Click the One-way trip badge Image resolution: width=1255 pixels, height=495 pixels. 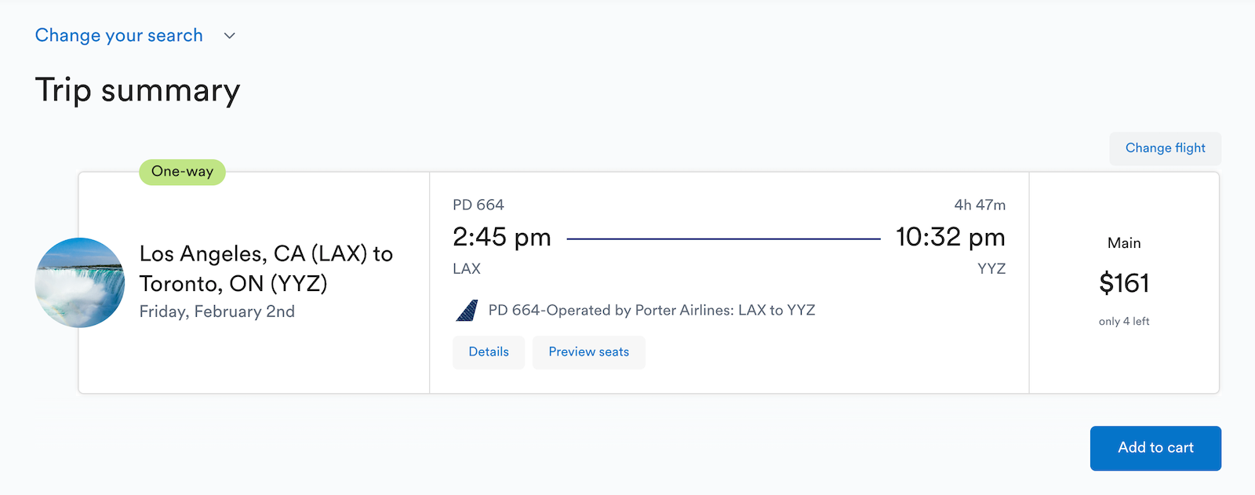click(x=182, y=172)
